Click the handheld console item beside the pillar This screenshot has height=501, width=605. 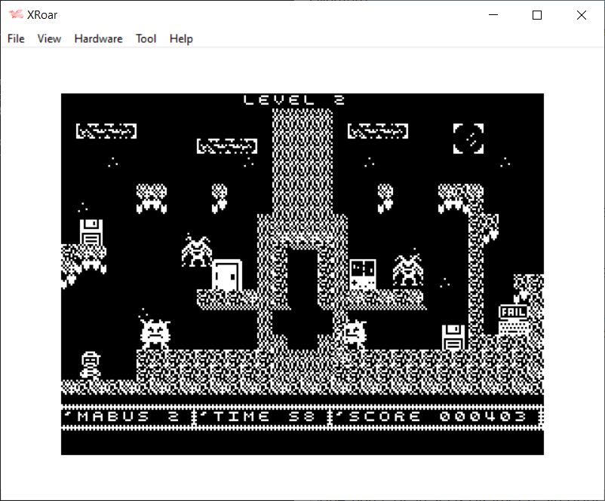[x=362, y=274]
